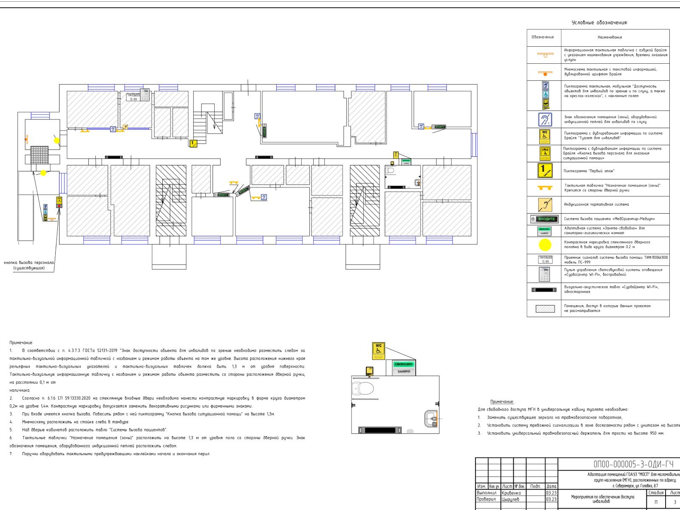Screen dimensions: 680x510
Task: Select the induction loop ear sign in legend
Action: (x=544, y=119)
